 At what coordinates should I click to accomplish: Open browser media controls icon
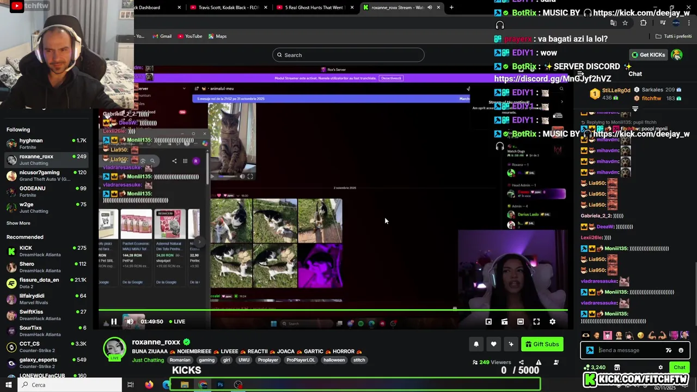(x=663, y=23)
